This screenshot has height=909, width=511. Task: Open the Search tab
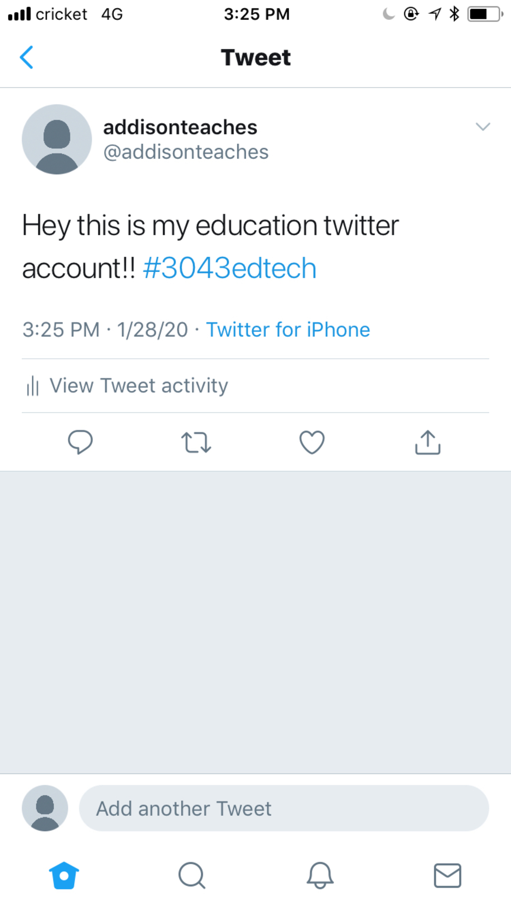click(x=192, y=876)
